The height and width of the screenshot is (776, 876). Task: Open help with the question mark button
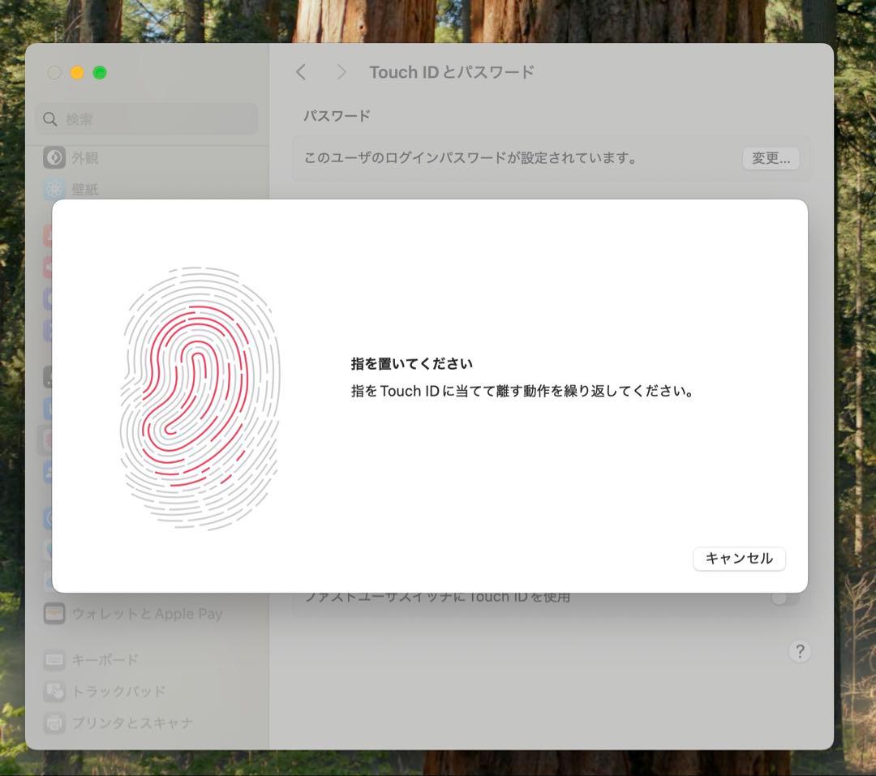(799, 651)
